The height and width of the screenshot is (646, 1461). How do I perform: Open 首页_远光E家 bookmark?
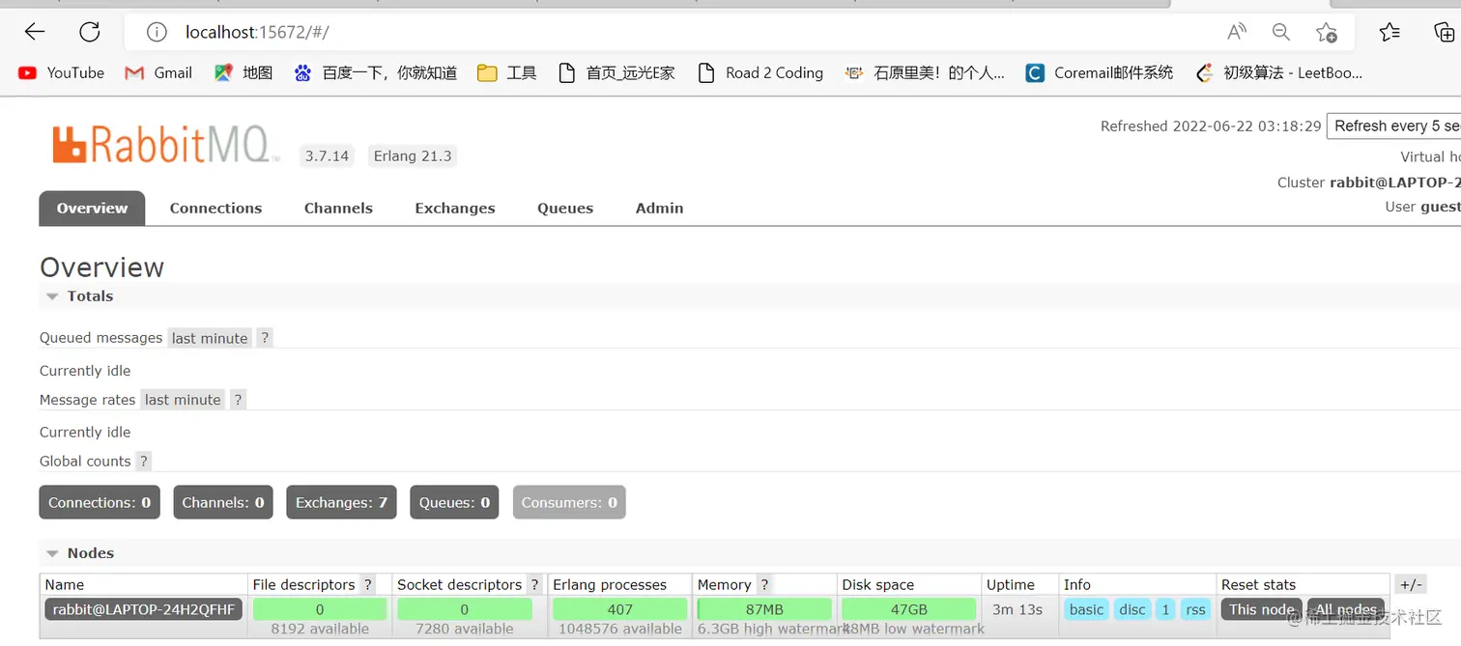coord(617,72)
